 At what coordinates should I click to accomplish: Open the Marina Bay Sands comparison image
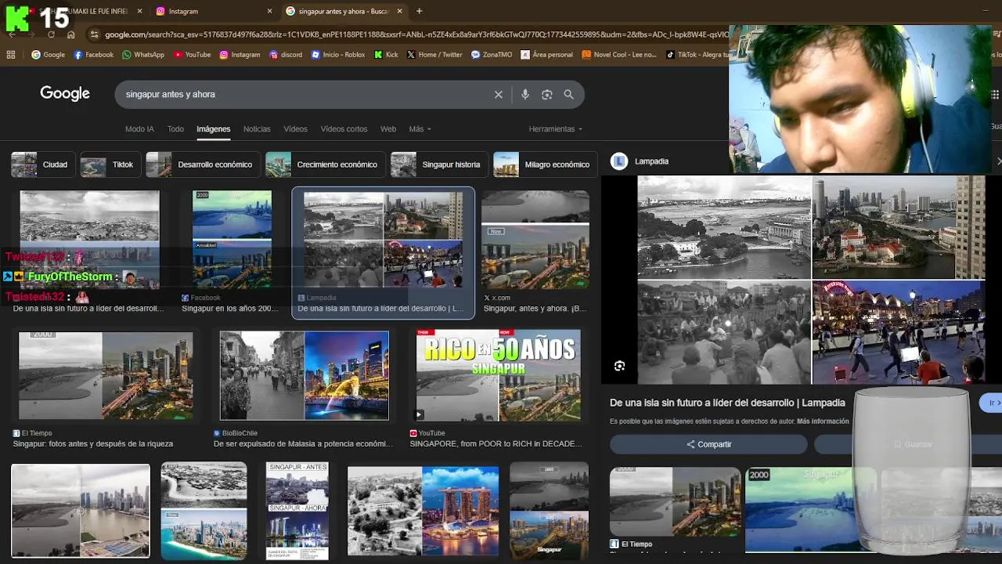[x=423, y=511]
